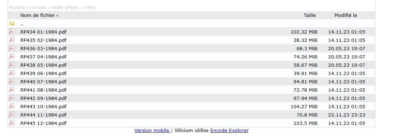Sort by the Modifié le column header

346,16
